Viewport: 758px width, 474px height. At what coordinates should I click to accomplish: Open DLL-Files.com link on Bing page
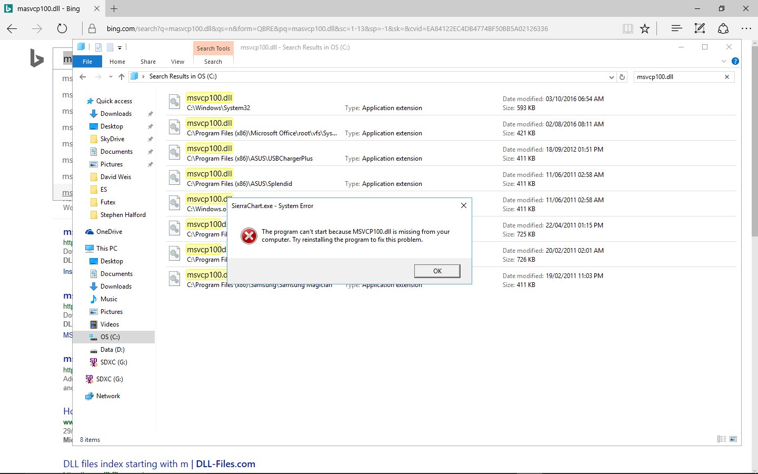[x=159, y=464]
